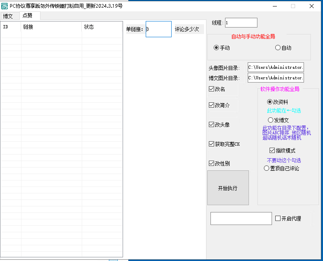The width and height of the screenshot is (323, 261).
Task: Switch to the 点赞 tab
Action: point(28,15)
